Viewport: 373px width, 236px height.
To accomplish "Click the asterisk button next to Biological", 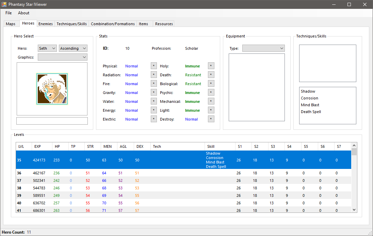I will click(211, 83).
